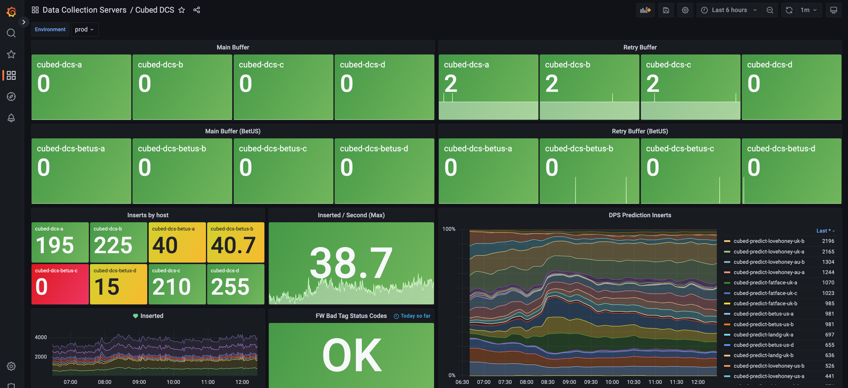Refresh the dashboard now
Viewport: 848px width, 388px height.
[789, 10]
